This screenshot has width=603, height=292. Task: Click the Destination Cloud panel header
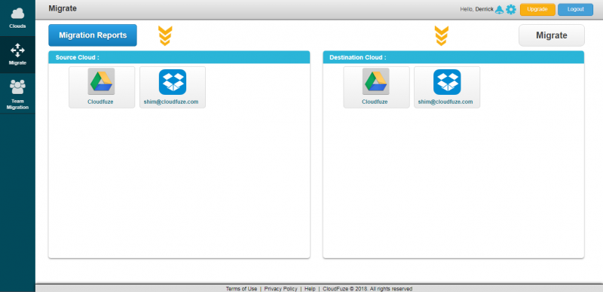tap(454, 57)
